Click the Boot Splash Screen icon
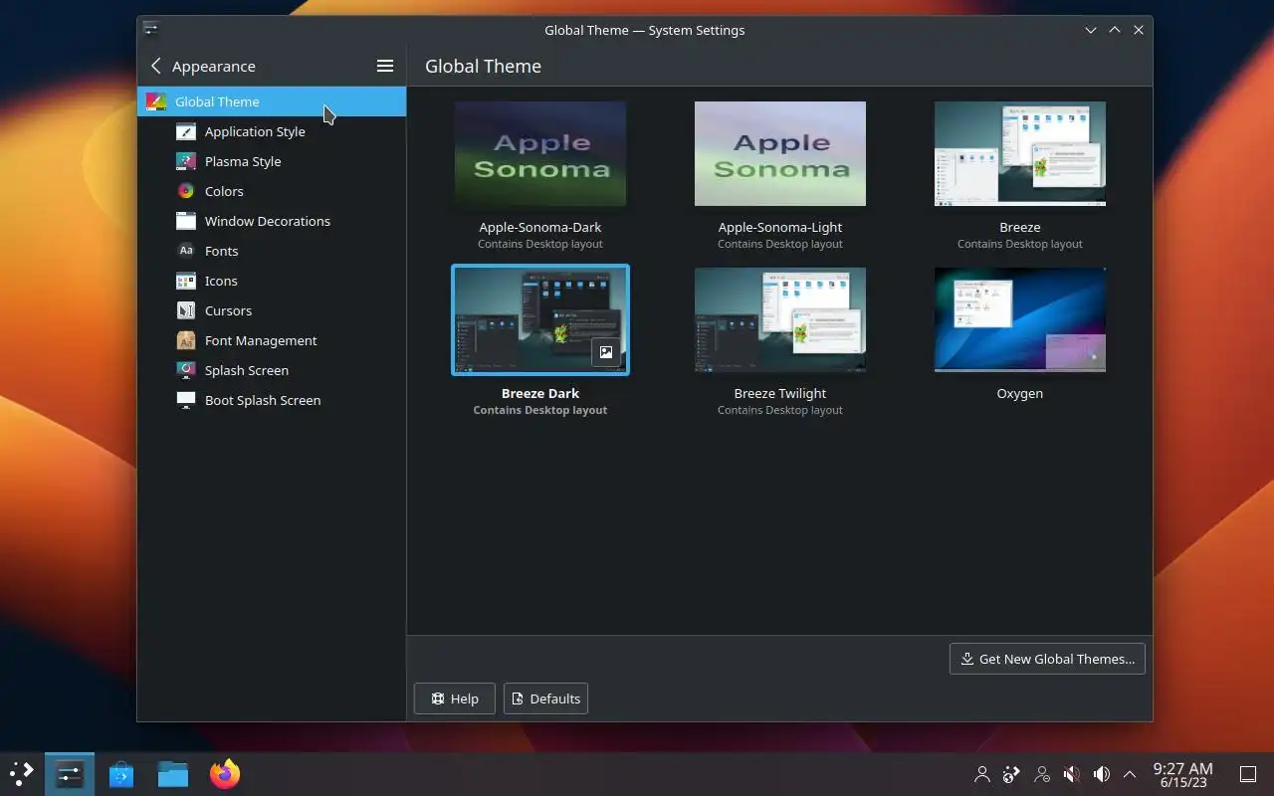 click(x=186, y=400)
